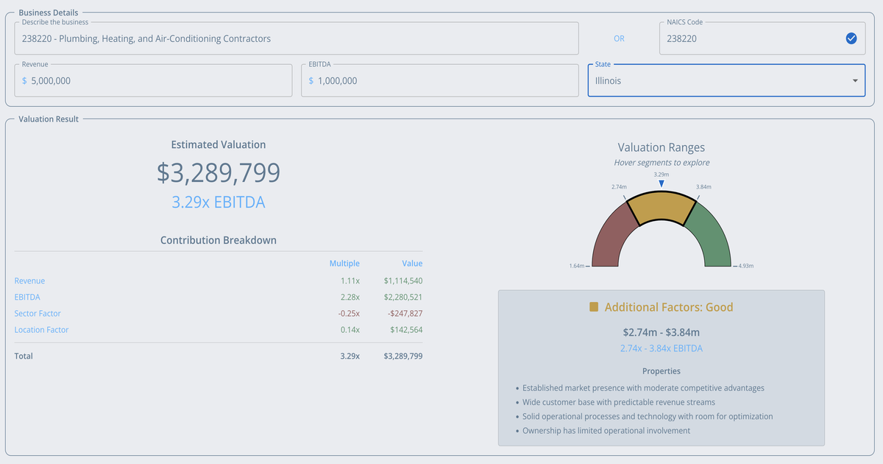Focus the Describe the business field

click(x=297, y=38)
